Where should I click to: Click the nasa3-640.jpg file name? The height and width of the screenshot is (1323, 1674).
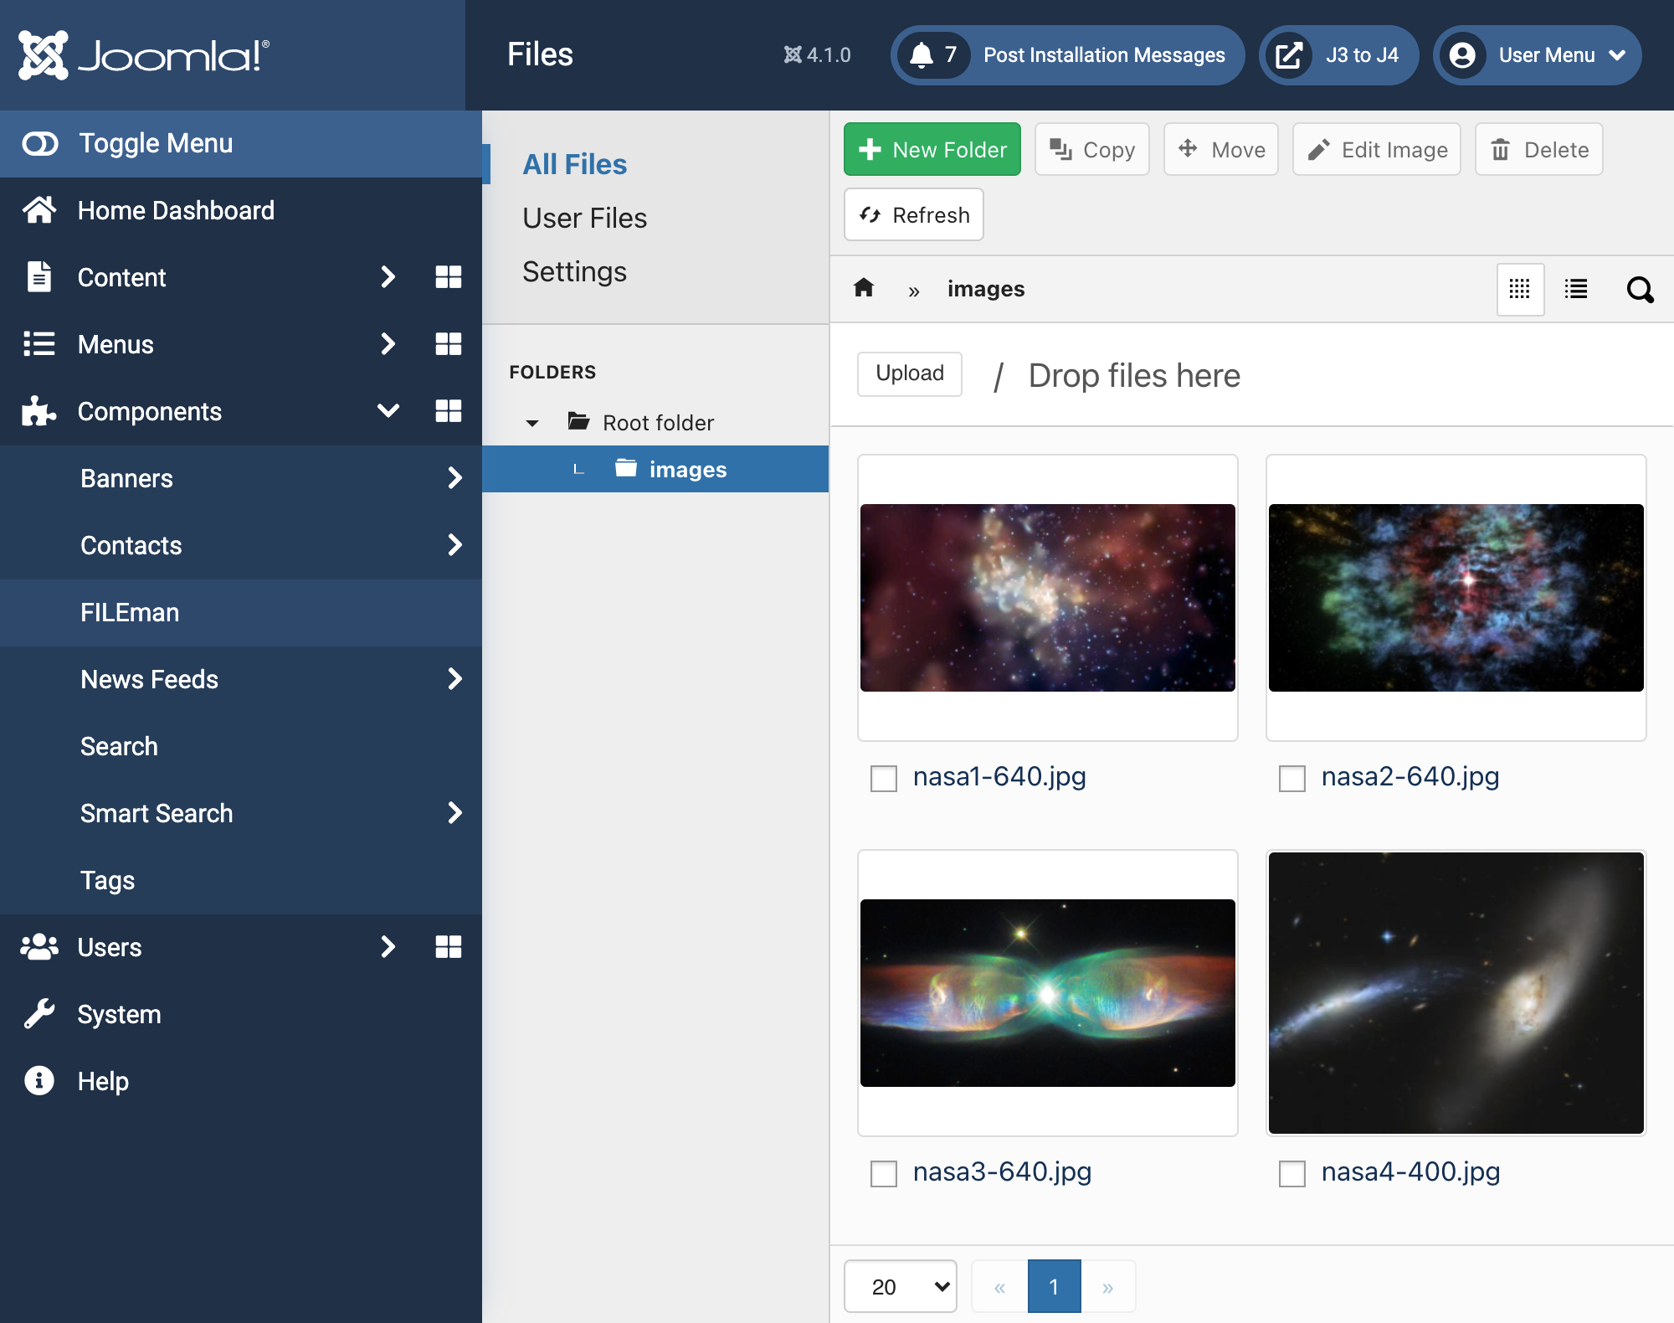click(1002, 1172)
